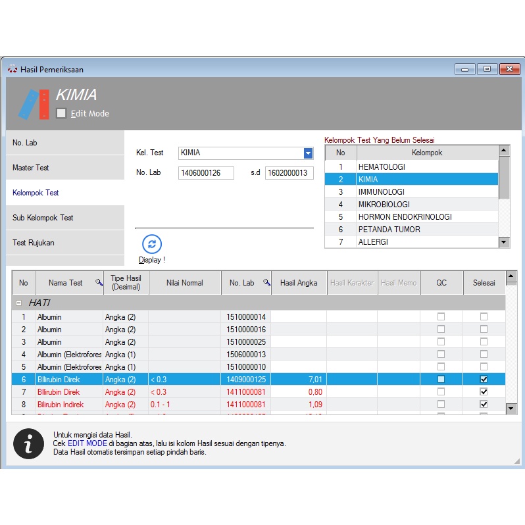Enable the Edit Mode checkbox
The width and height of the screenshot is (525, 525).
coord(61,113)
